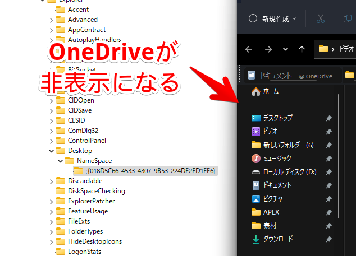
Task: Select the FolderTypes registry key
Action: click(x=85, y=231)
